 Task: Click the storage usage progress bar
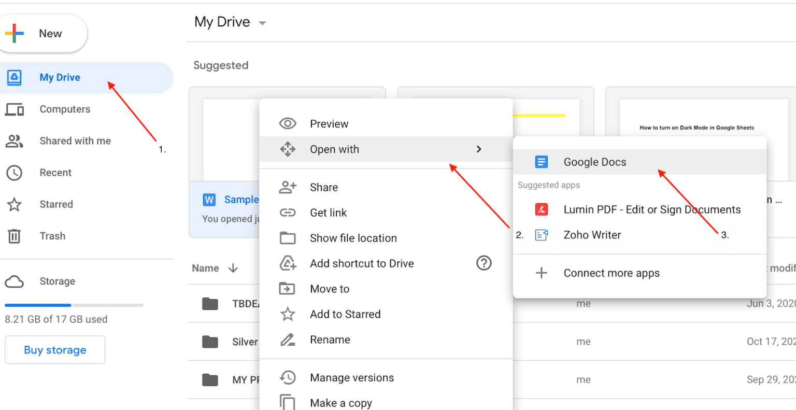click(74, 305)
